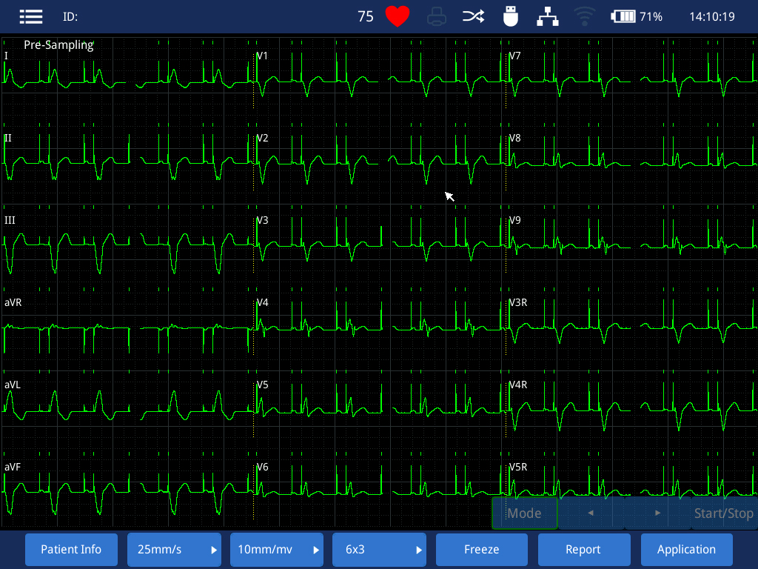Click the Pre-Sampling status label
758x569 pixels.
(x=58, y=45)
